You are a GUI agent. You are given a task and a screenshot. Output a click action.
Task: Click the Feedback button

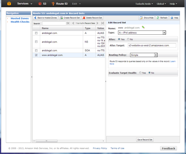click(169, 148)
